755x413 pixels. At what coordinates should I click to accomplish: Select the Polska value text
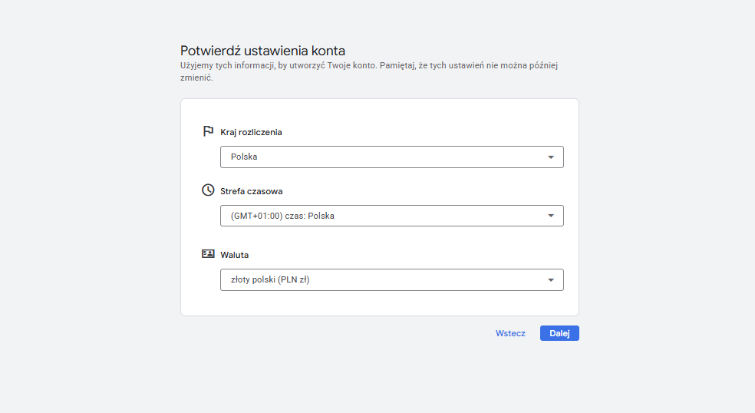point(244,157)
